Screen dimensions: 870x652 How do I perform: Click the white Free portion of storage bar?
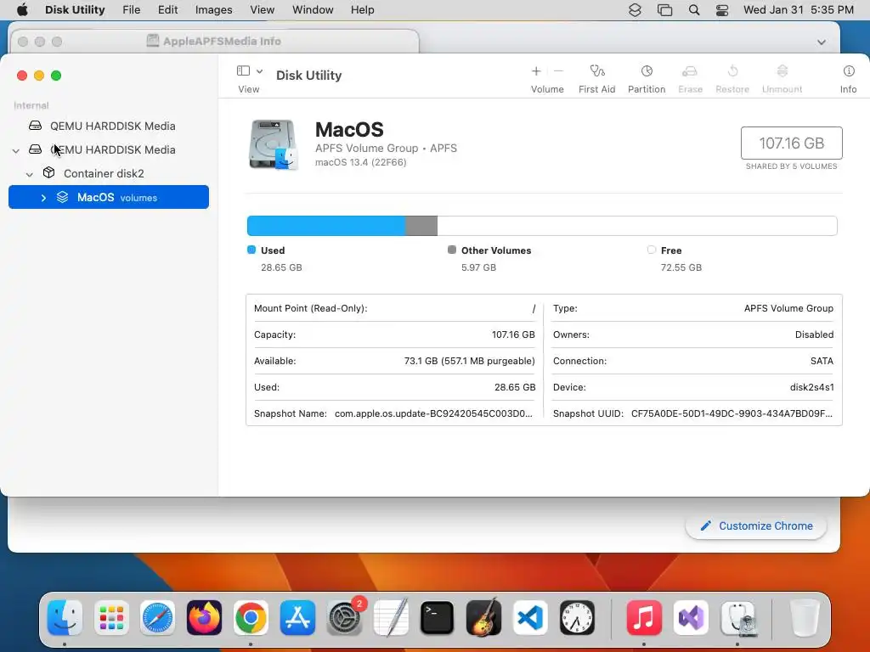[x=637, y=226]
